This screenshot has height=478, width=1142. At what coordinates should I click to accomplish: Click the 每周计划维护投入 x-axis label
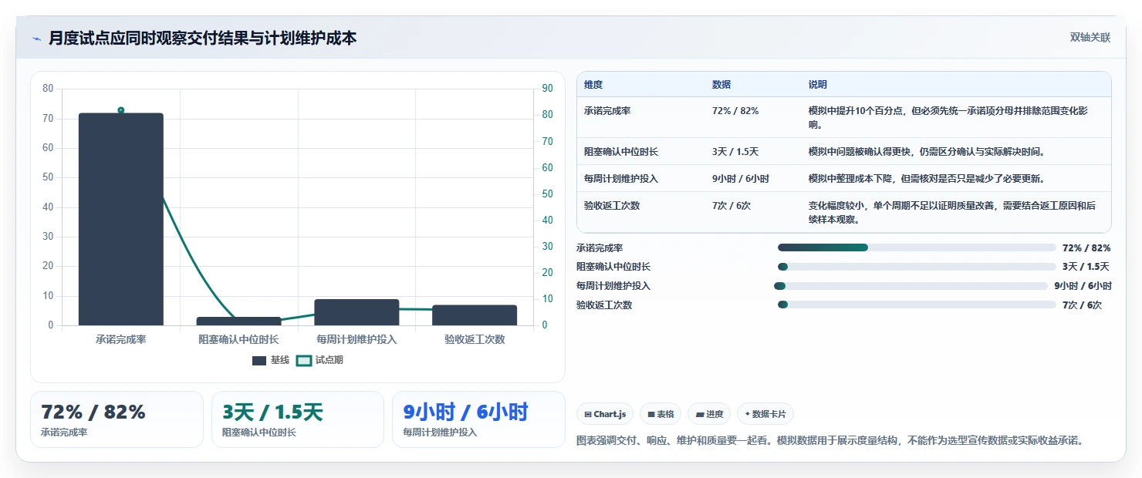(x=356, y=339)
